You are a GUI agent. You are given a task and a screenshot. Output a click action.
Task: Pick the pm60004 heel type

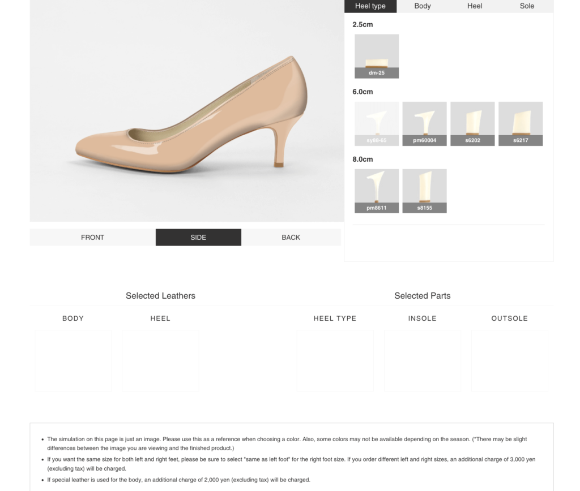pos(424,123)
